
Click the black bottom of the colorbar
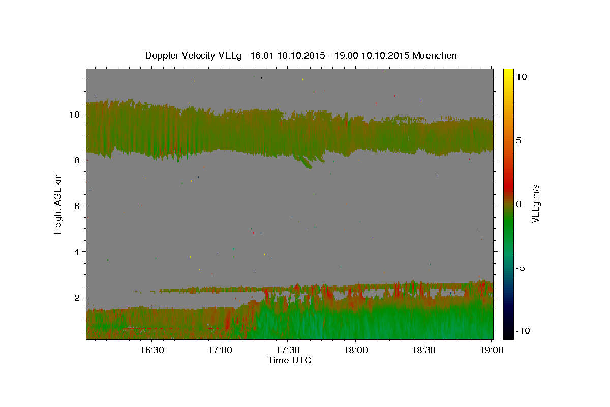coord(508,333)
